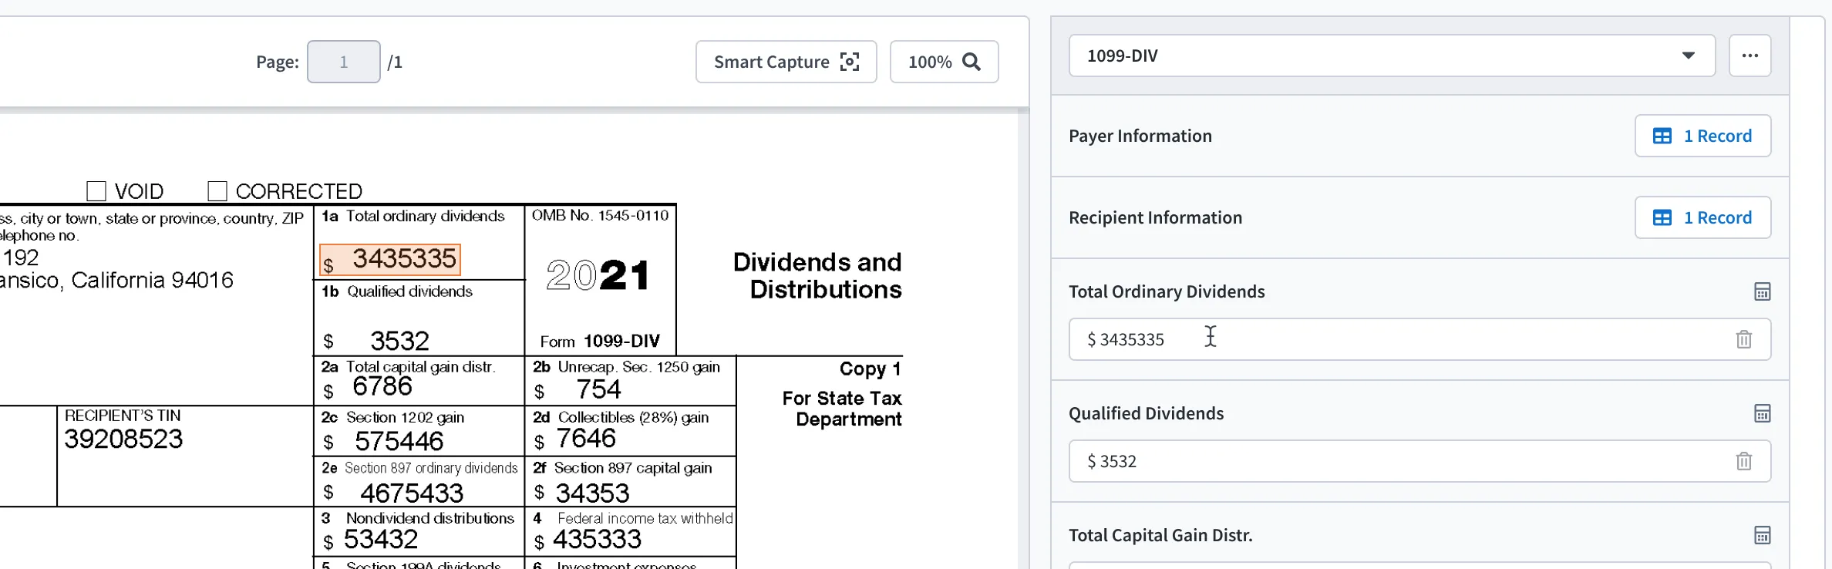
Task: Click trash icon in Qualified Dividends field
Action: tap(1743, 461)
